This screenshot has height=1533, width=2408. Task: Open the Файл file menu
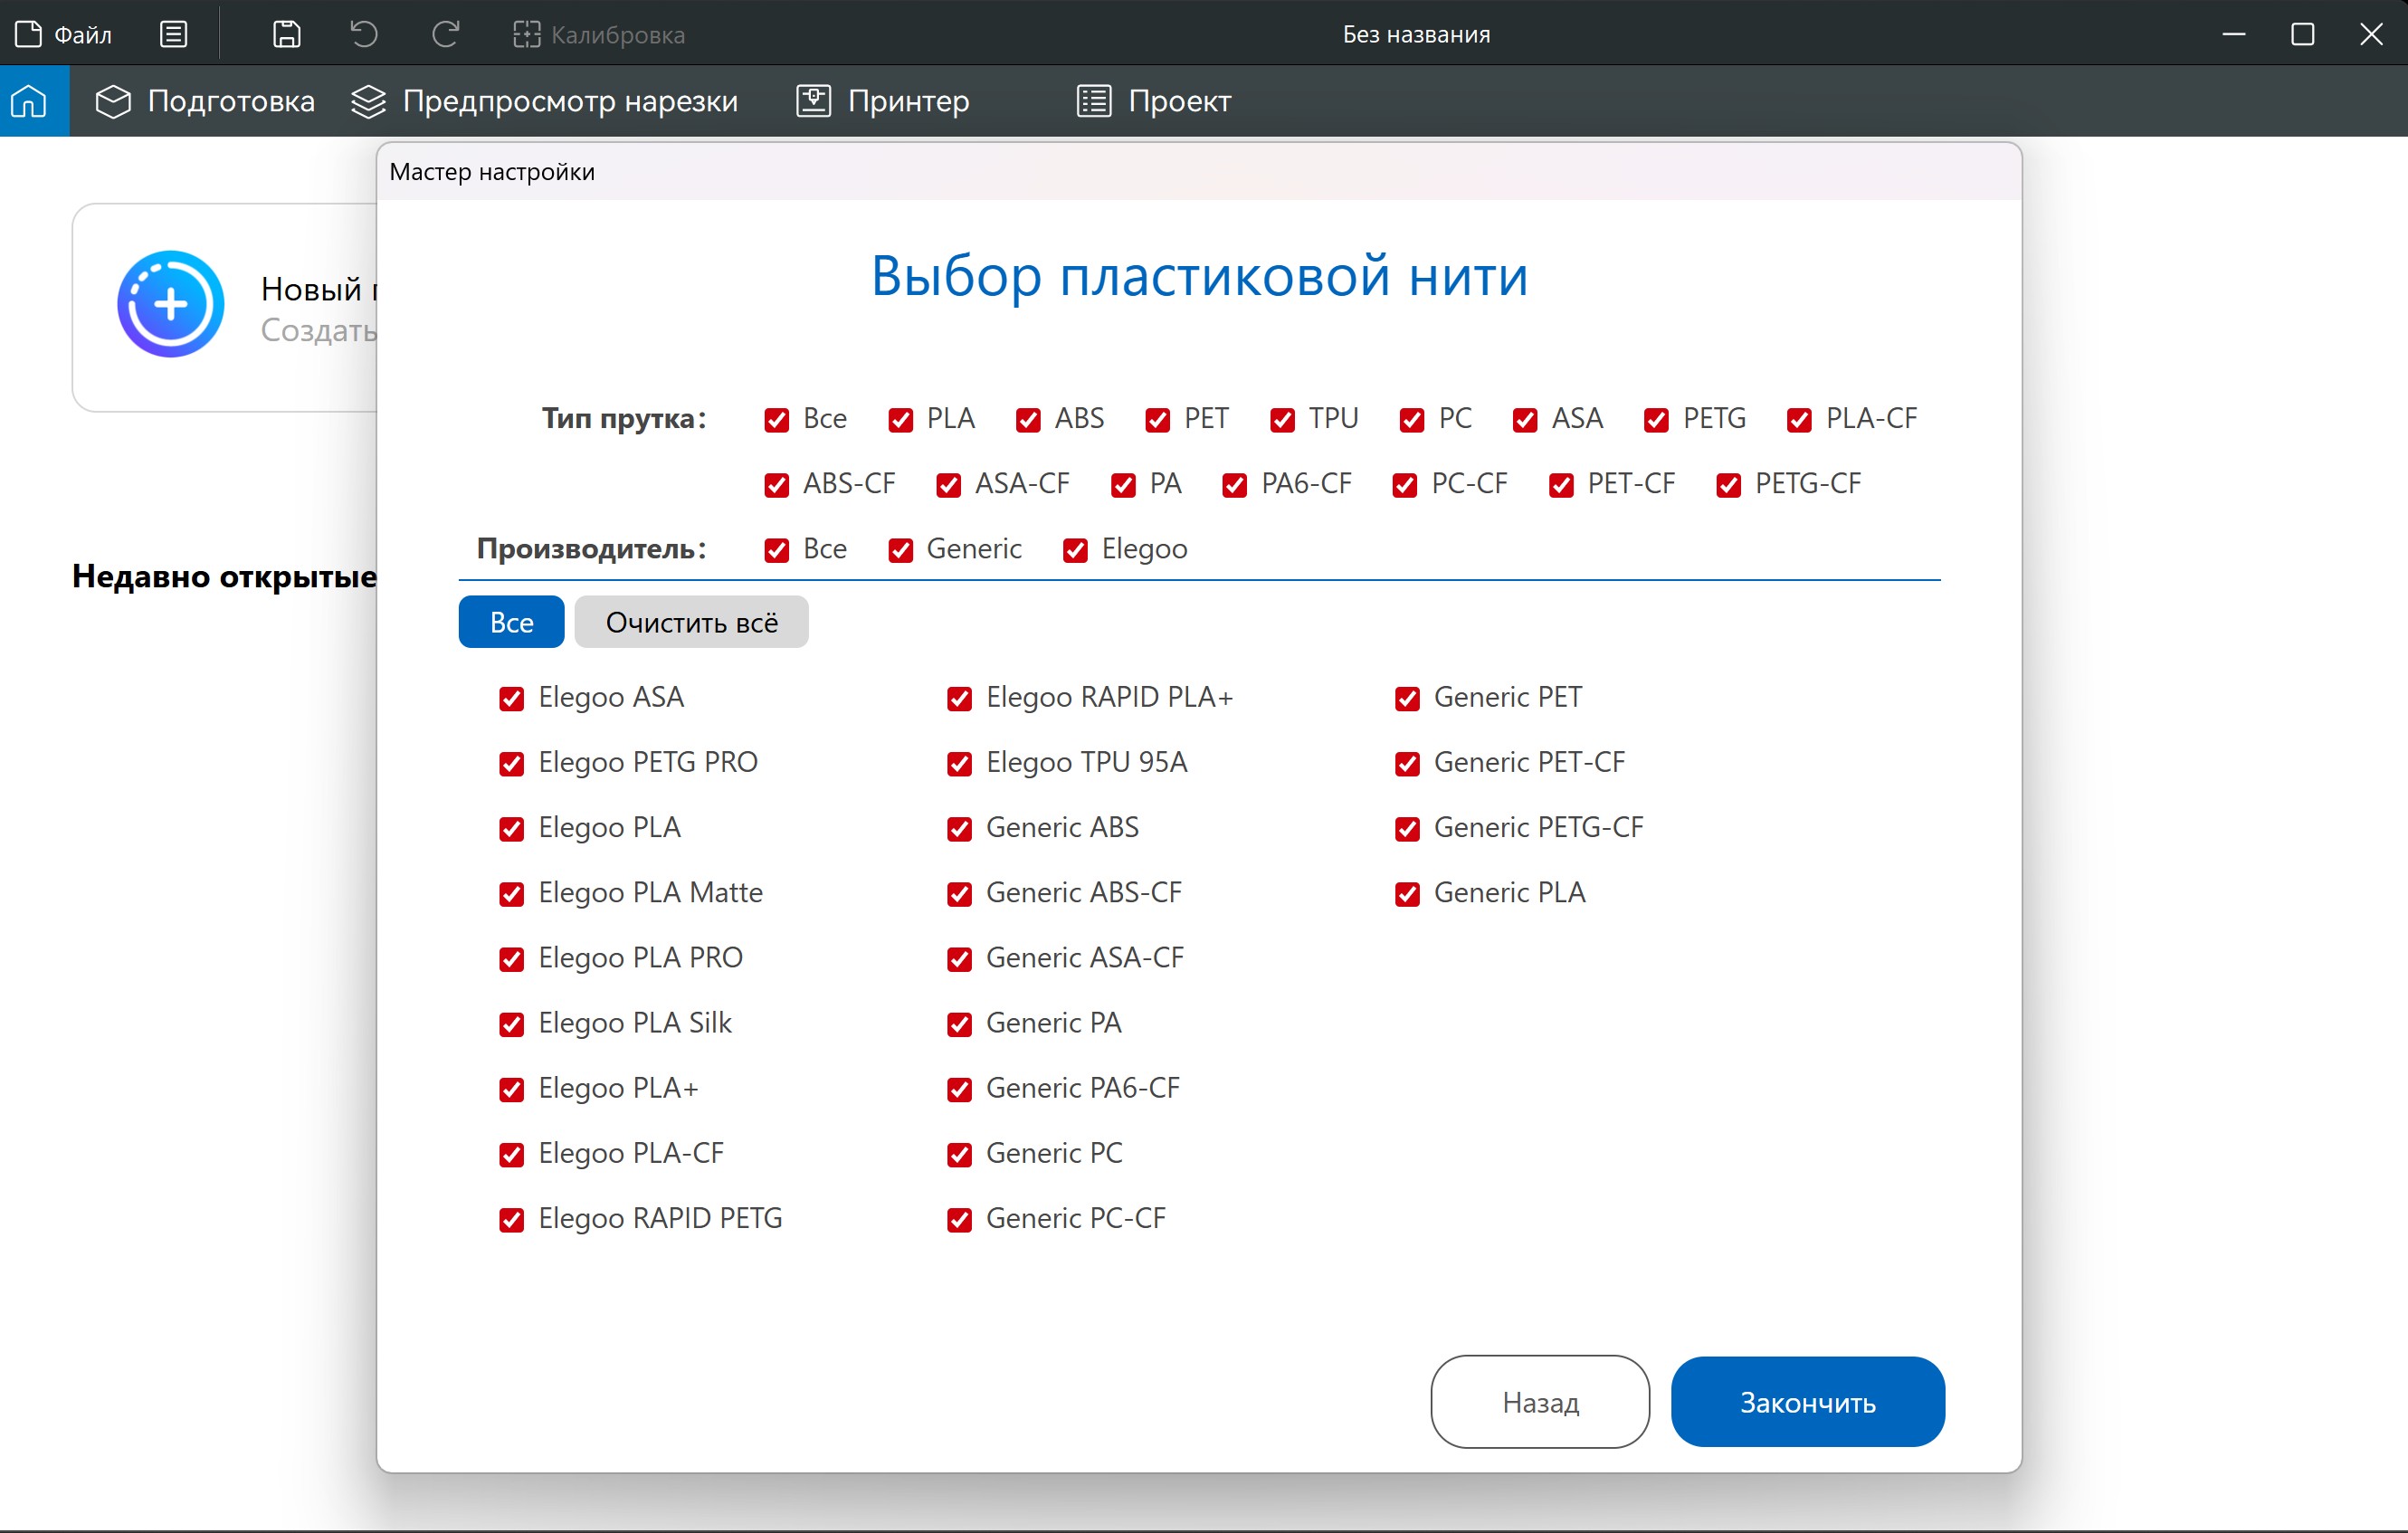point(64,35)
